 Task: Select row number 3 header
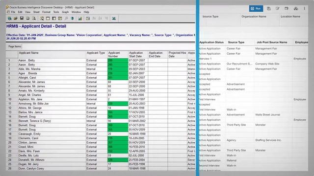point(12,69)
